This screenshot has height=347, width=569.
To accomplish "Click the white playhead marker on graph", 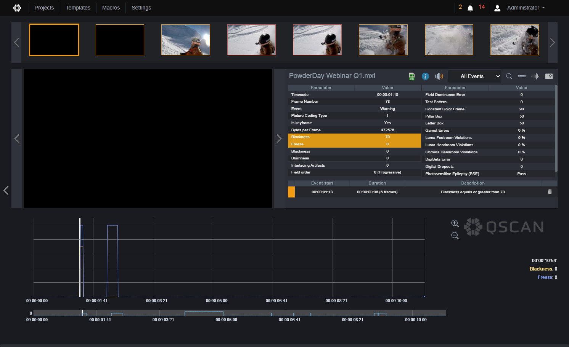I will tap(80, 257).
